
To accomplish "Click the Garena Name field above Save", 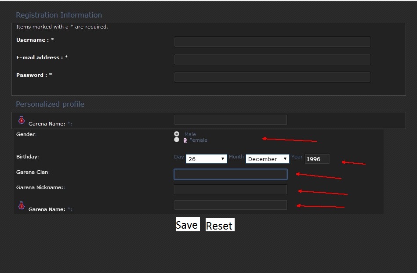I will pyautogui.click(x=231, y=205).
